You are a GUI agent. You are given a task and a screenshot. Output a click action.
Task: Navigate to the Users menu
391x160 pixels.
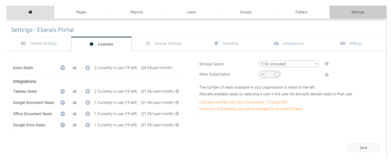[191, 12]
